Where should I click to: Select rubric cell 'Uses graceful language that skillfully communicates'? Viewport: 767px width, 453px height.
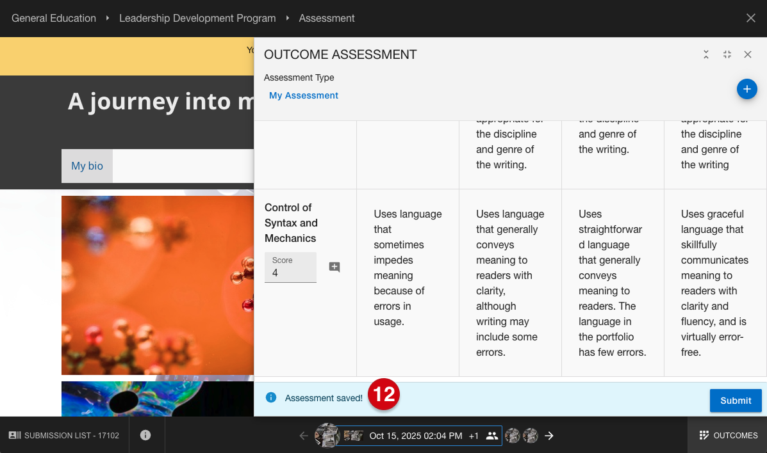tap(714, 283)
